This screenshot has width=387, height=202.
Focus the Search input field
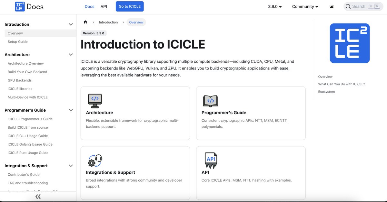(x=363, y=6)
